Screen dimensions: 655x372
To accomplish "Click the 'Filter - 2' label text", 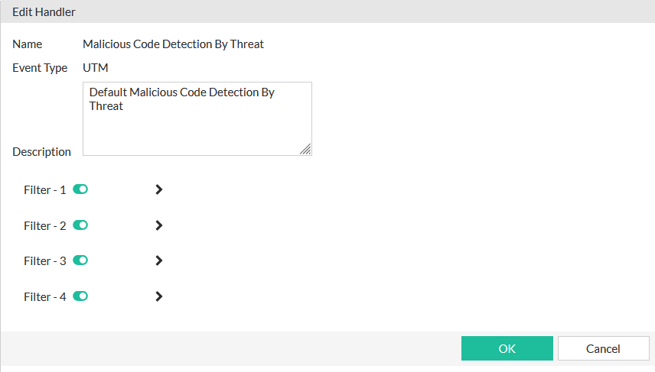I will [45, 226].
